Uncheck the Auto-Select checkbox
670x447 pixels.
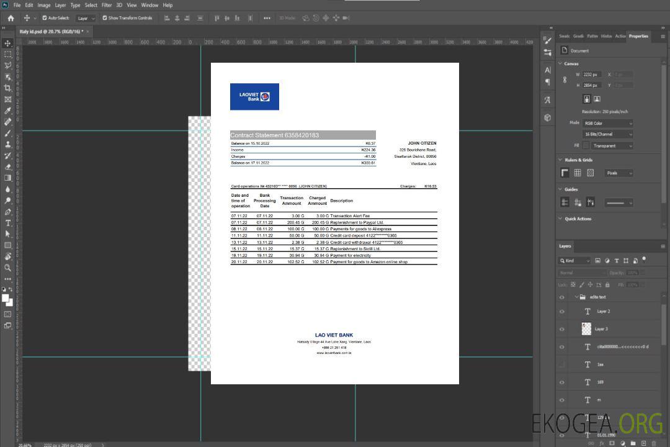[x=45, y=18]
